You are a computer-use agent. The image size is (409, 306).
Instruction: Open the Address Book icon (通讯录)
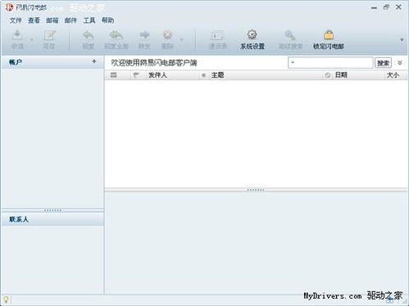click(x=217, y=35)
